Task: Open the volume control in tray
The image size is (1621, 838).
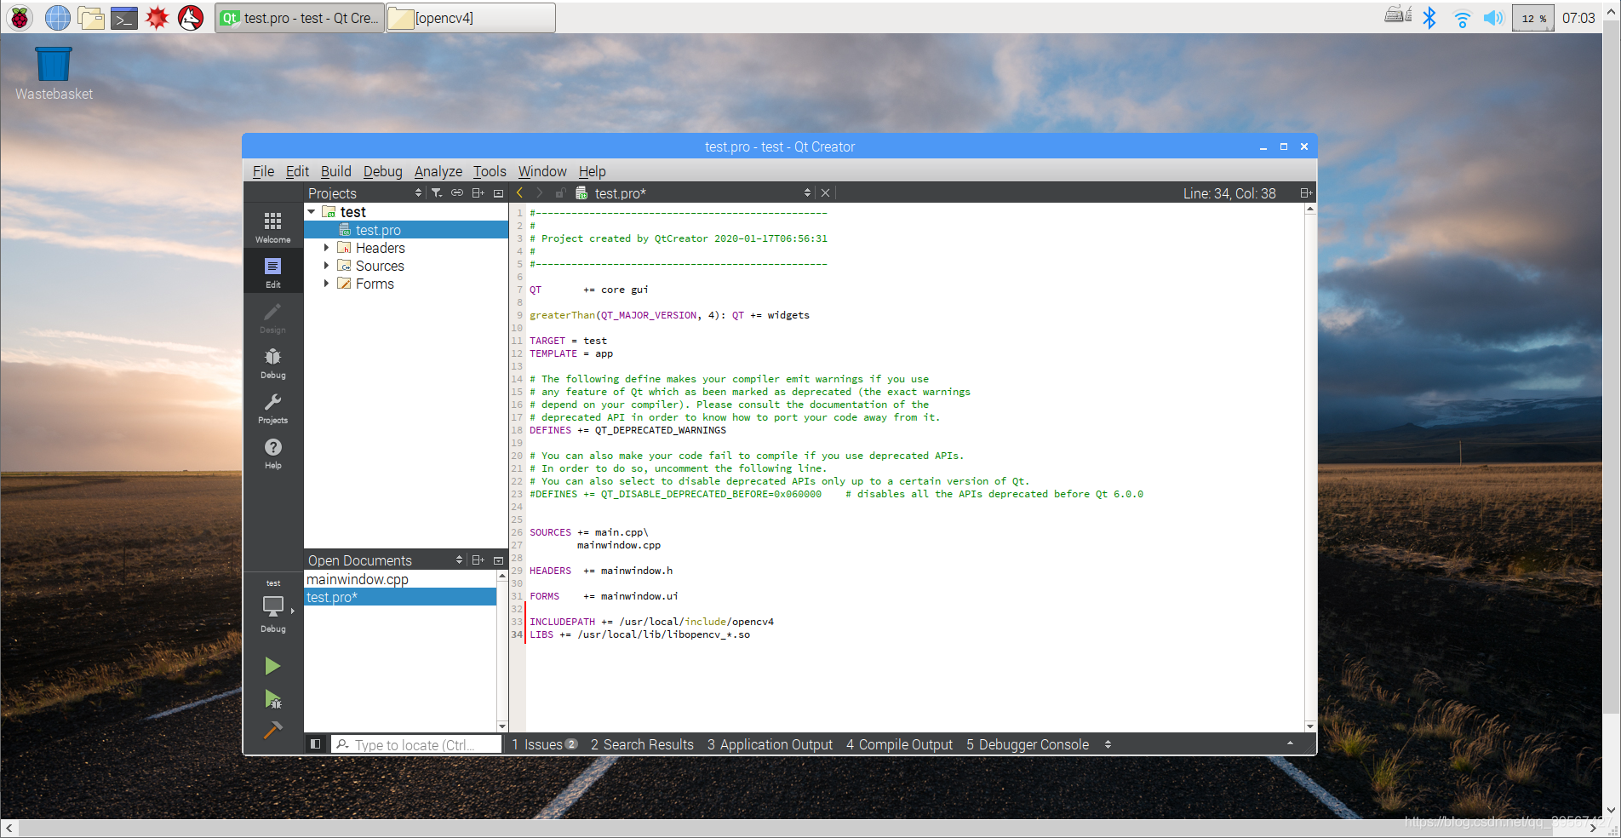Action: pyautogui.click(x=1493, y=18)
